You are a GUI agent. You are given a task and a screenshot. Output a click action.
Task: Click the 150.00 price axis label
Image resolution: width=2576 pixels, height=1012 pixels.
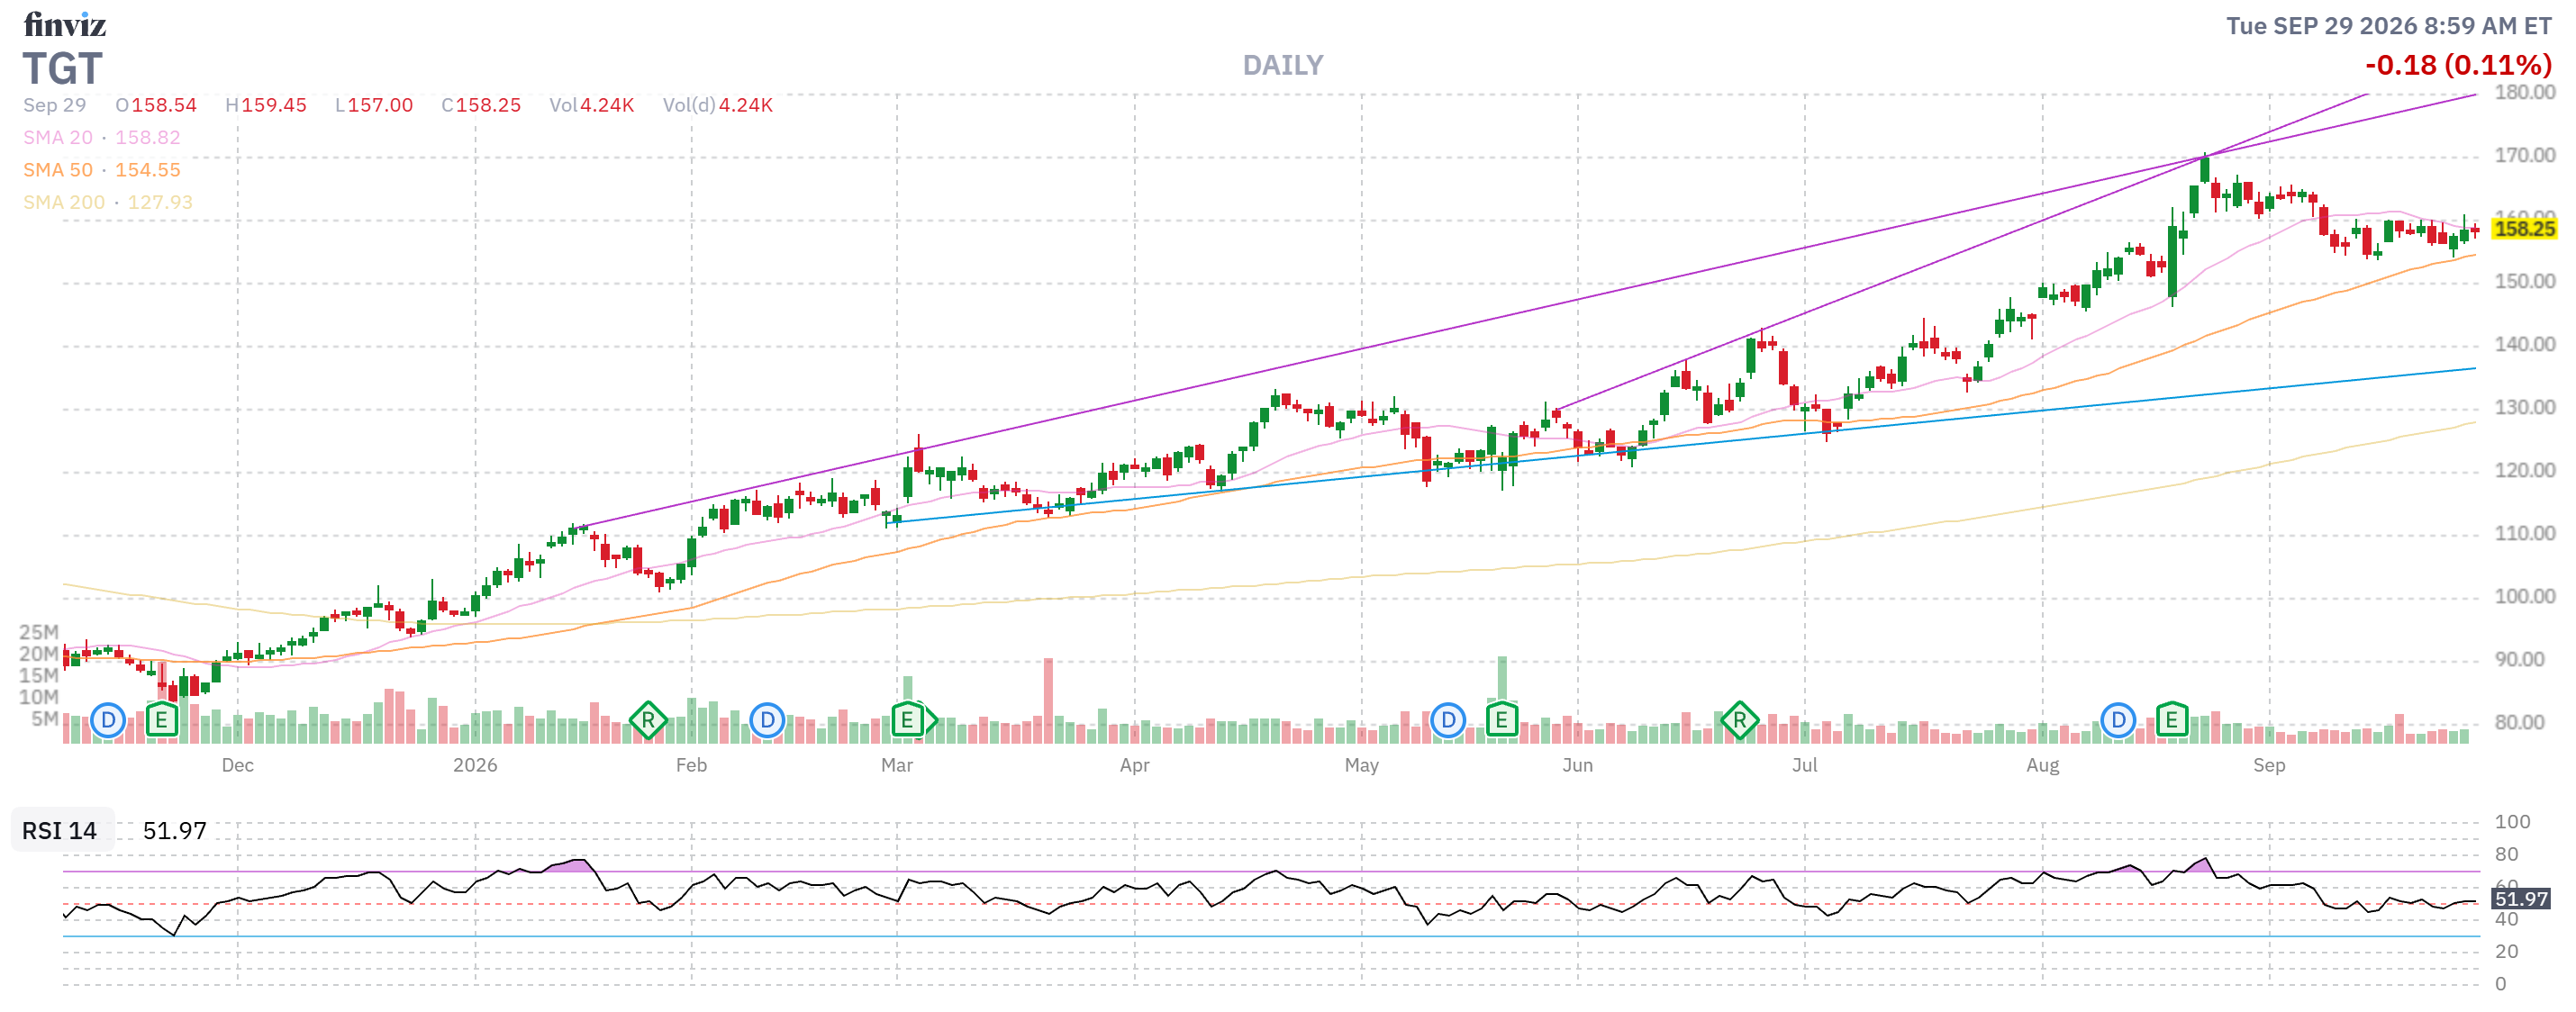tap(2524, 281)
